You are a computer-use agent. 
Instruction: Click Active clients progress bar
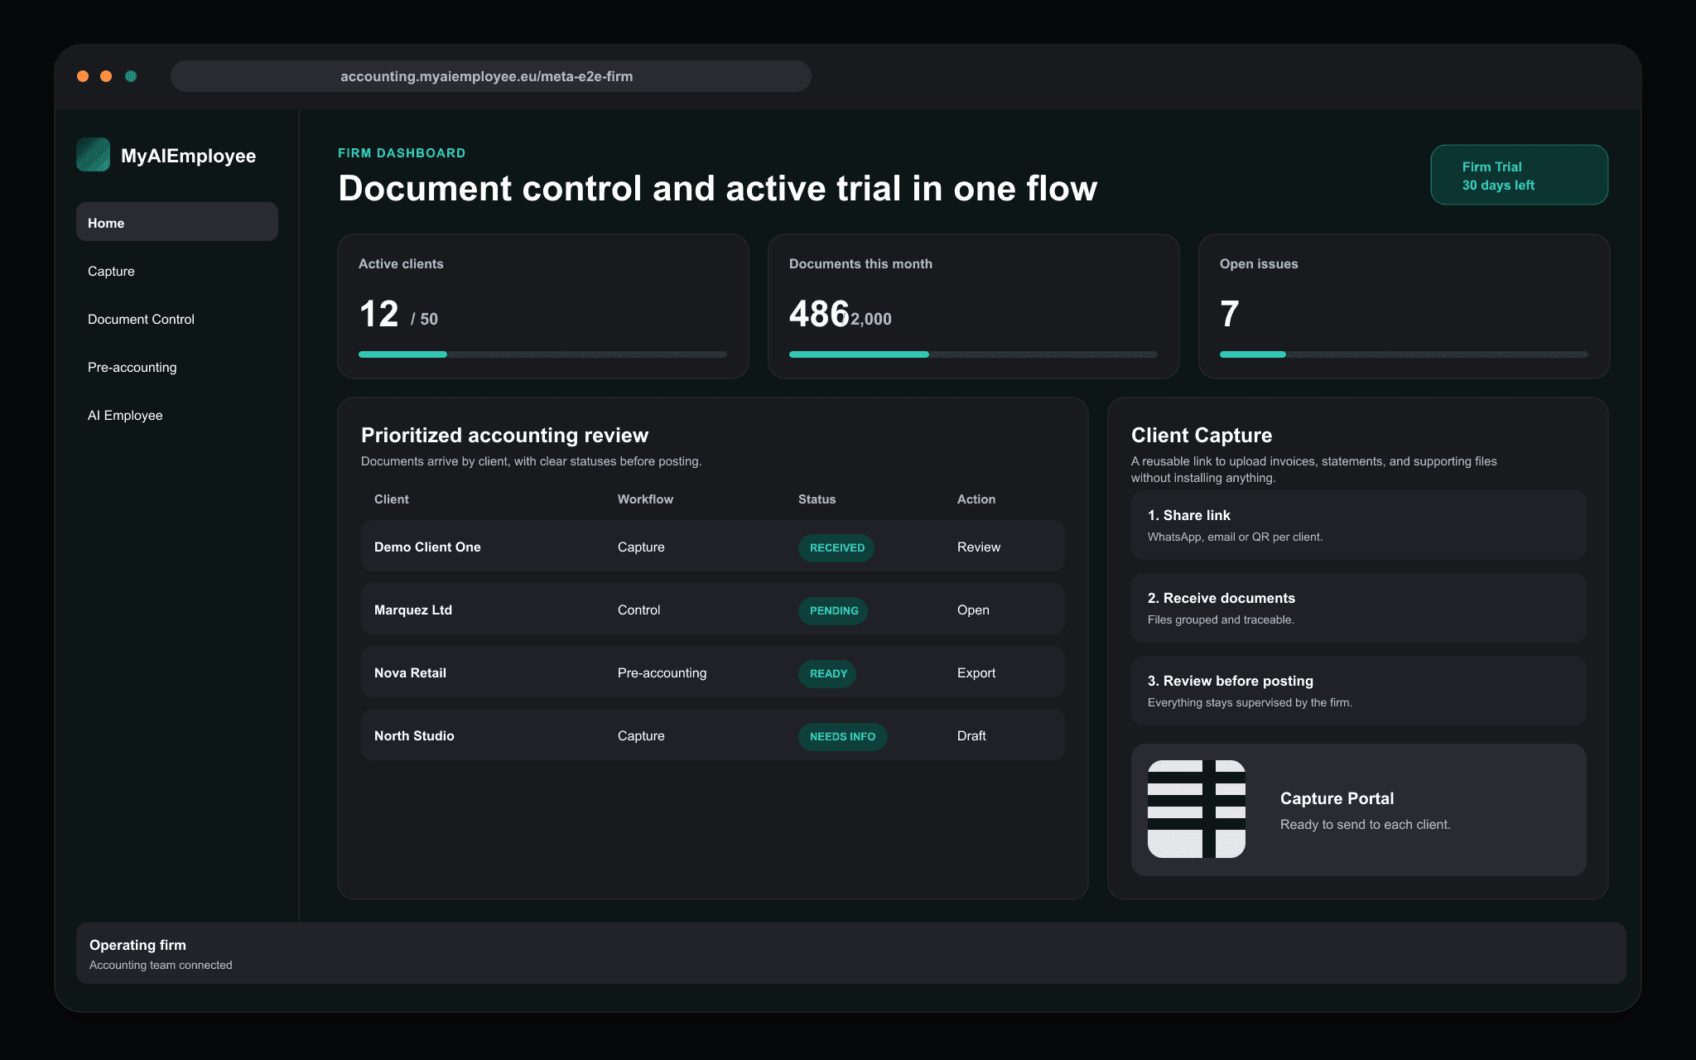tap(542, 354)
